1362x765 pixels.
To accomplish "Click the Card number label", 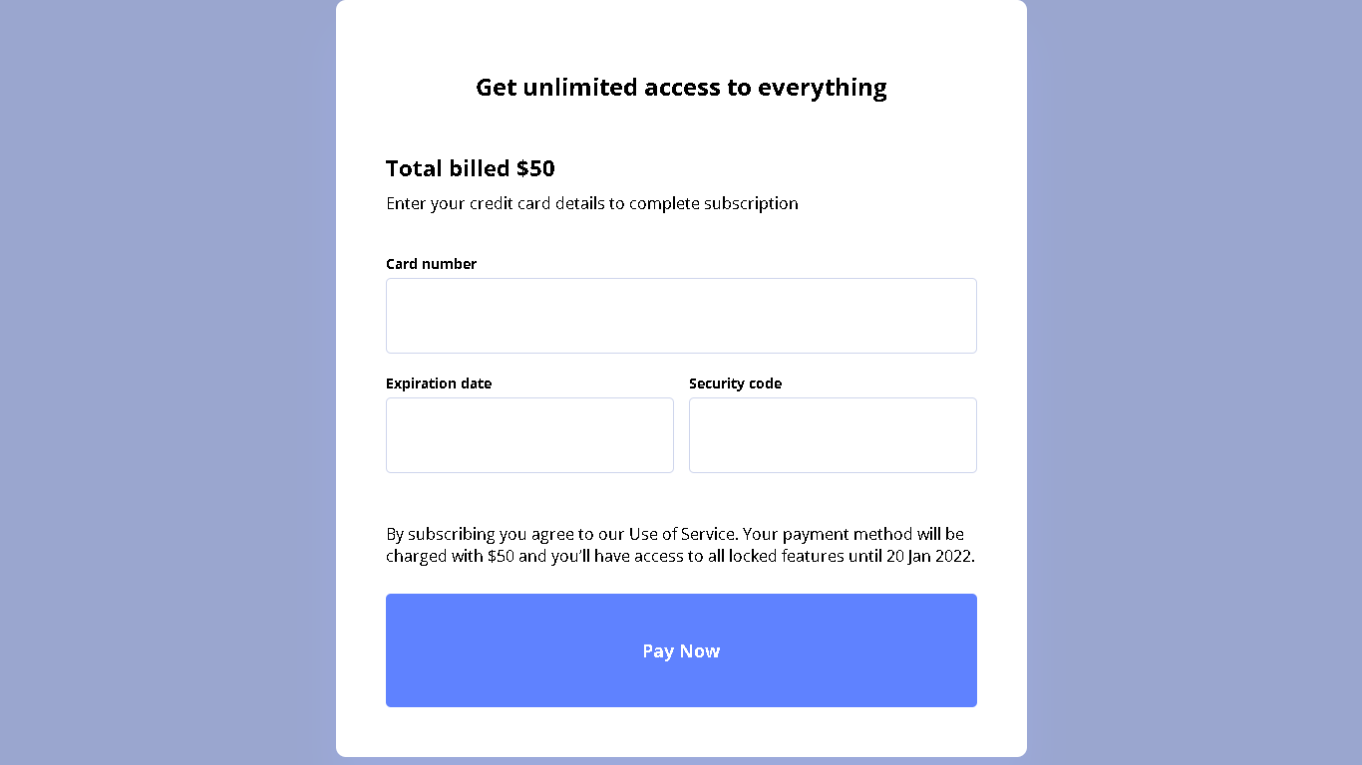I will click(x=431, y=264).
